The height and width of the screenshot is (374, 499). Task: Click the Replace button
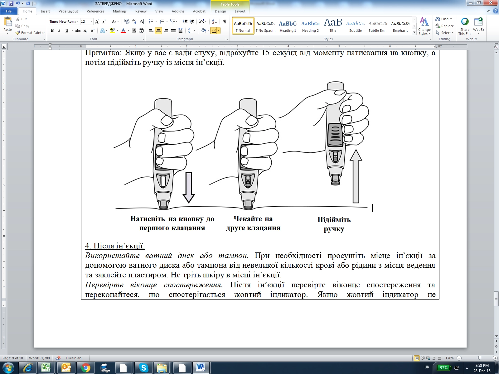(445, 26)
